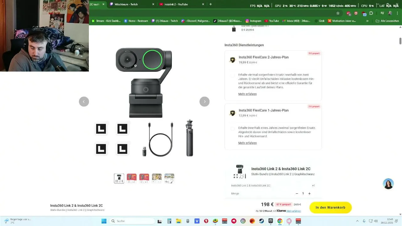Select the first product gallery thumbnail

[x=119, y=178]
